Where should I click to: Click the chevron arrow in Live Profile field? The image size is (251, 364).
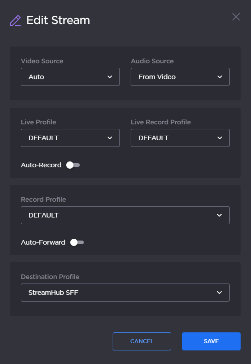click(x=110, y=138)
